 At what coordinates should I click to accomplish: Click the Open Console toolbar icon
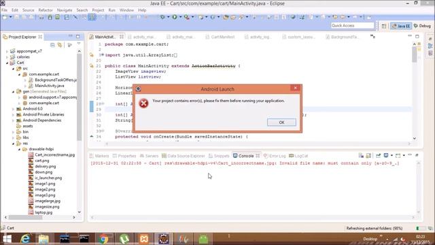tap(398, 156)
